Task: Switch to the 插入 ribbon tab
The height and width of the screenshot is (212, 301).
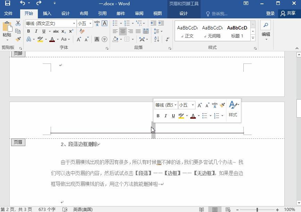Action: 47,14
